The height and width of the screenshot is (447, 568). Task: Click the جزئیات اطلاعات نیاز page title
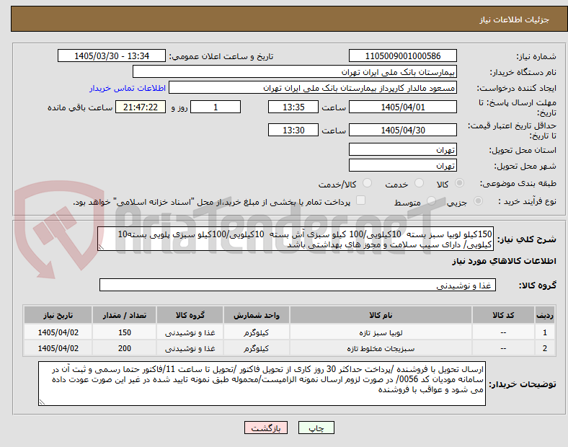point(515,19)
